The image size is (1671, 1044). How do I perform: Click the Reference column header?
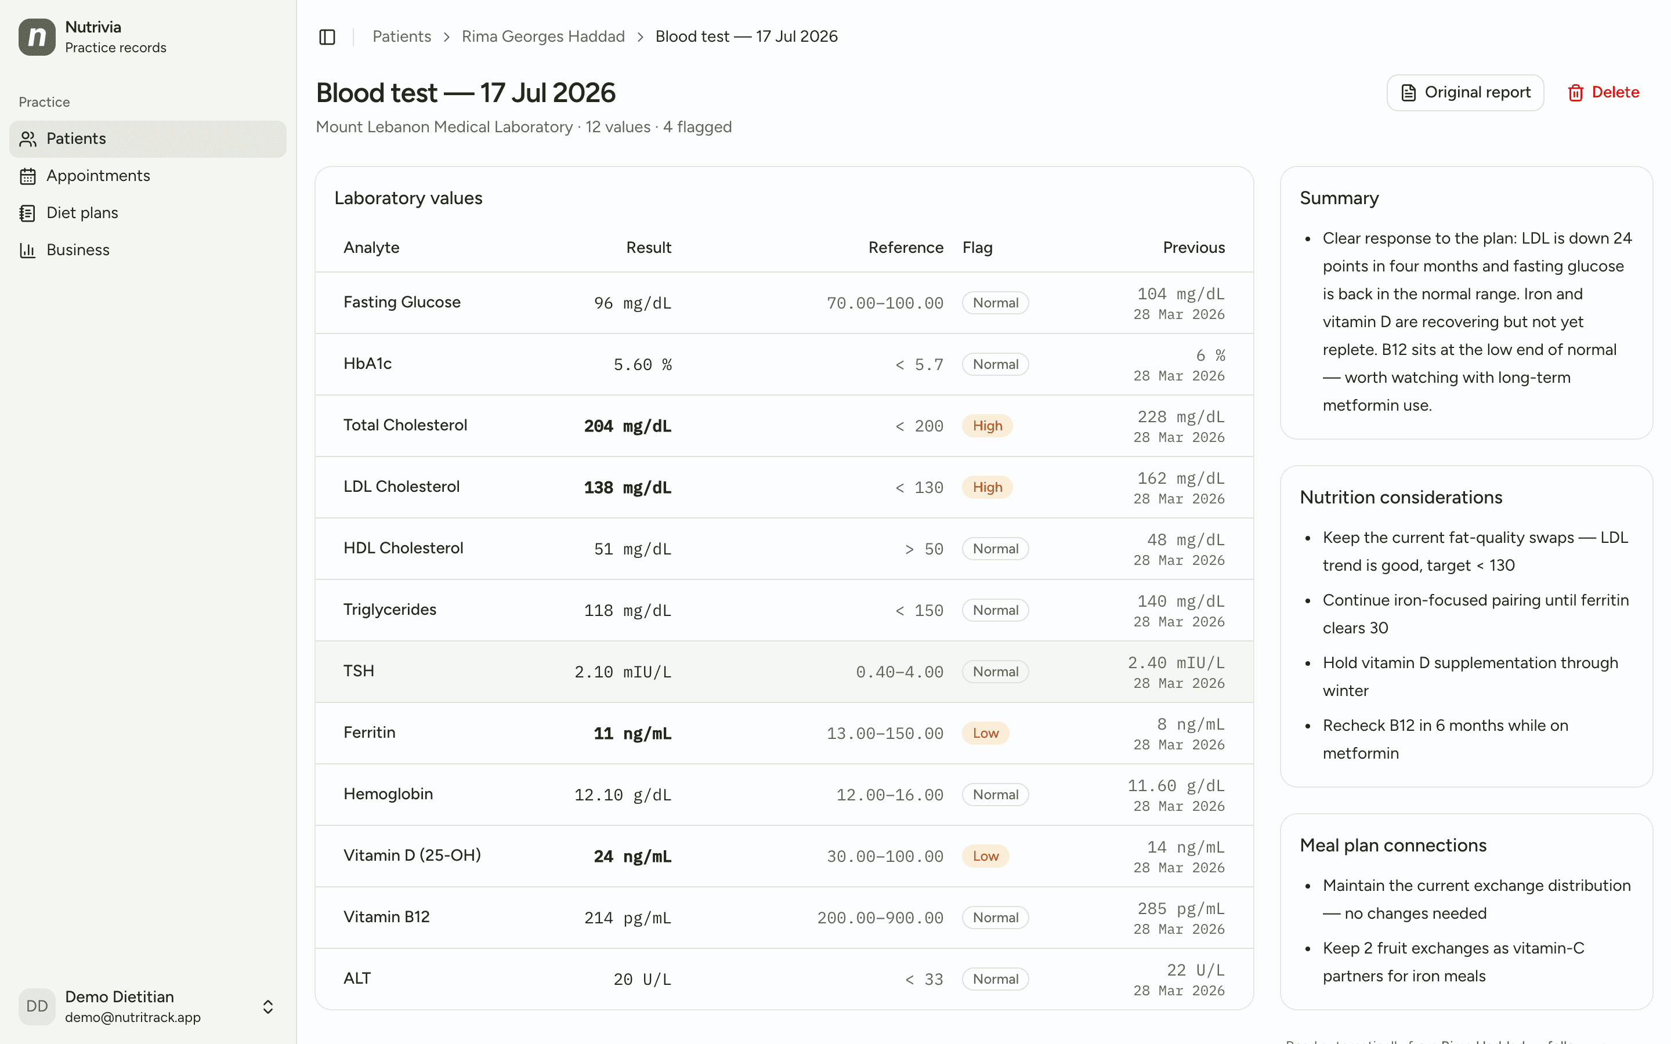(905, 247)
